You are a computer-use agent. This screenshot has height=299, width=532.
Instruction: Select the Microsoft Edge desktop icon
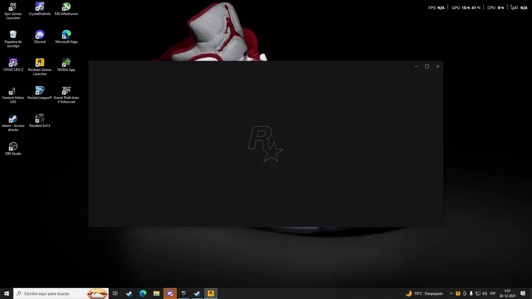pos(66,37)
